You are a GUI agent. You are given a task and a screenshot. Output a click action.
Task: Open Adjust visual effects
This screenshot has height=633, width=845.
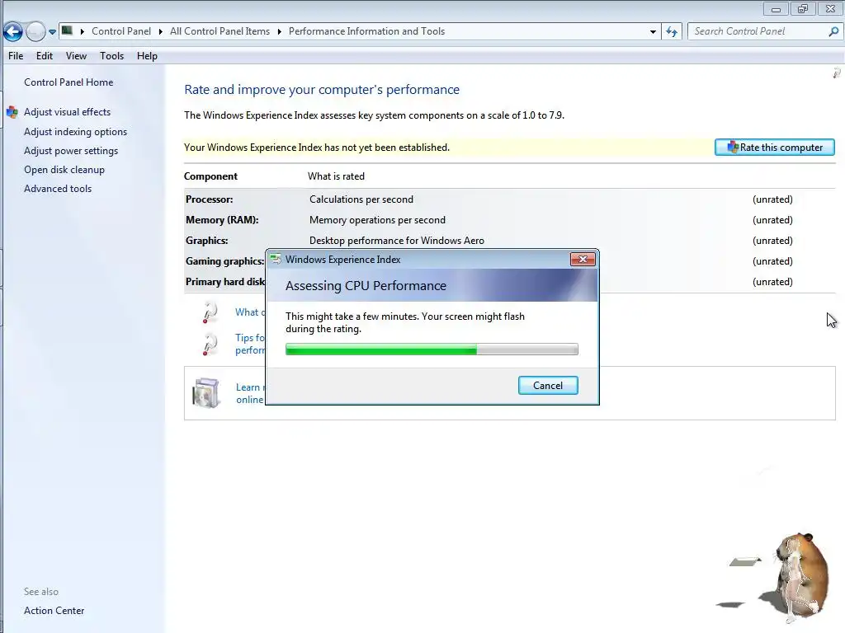[68, 112]
